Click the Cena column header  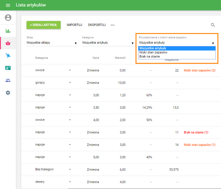[x=95, y=58]
